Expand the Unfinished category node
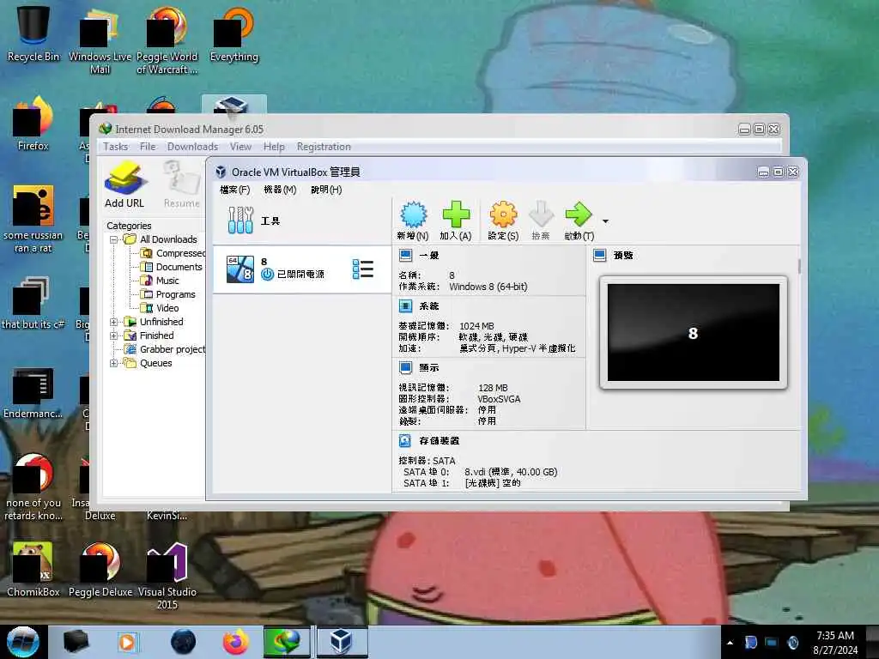The height and width of the screenshot is (659, 879). point(114,322)
